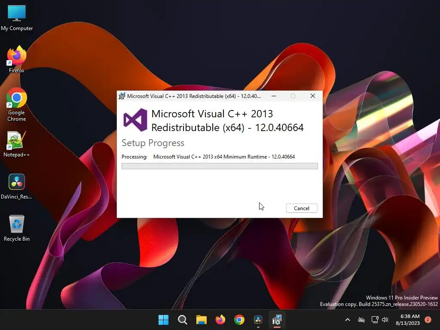
Task: Click the 'Setup Progress' heading
Action: click(153, 143)
